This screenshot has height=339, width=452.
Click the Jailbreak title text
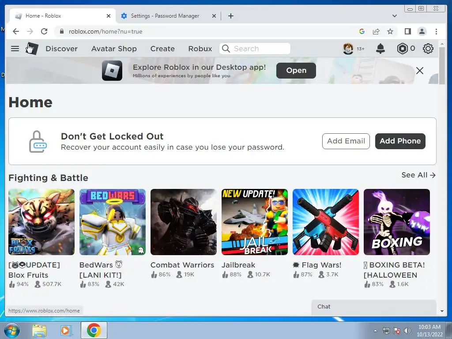click(238, 265)
